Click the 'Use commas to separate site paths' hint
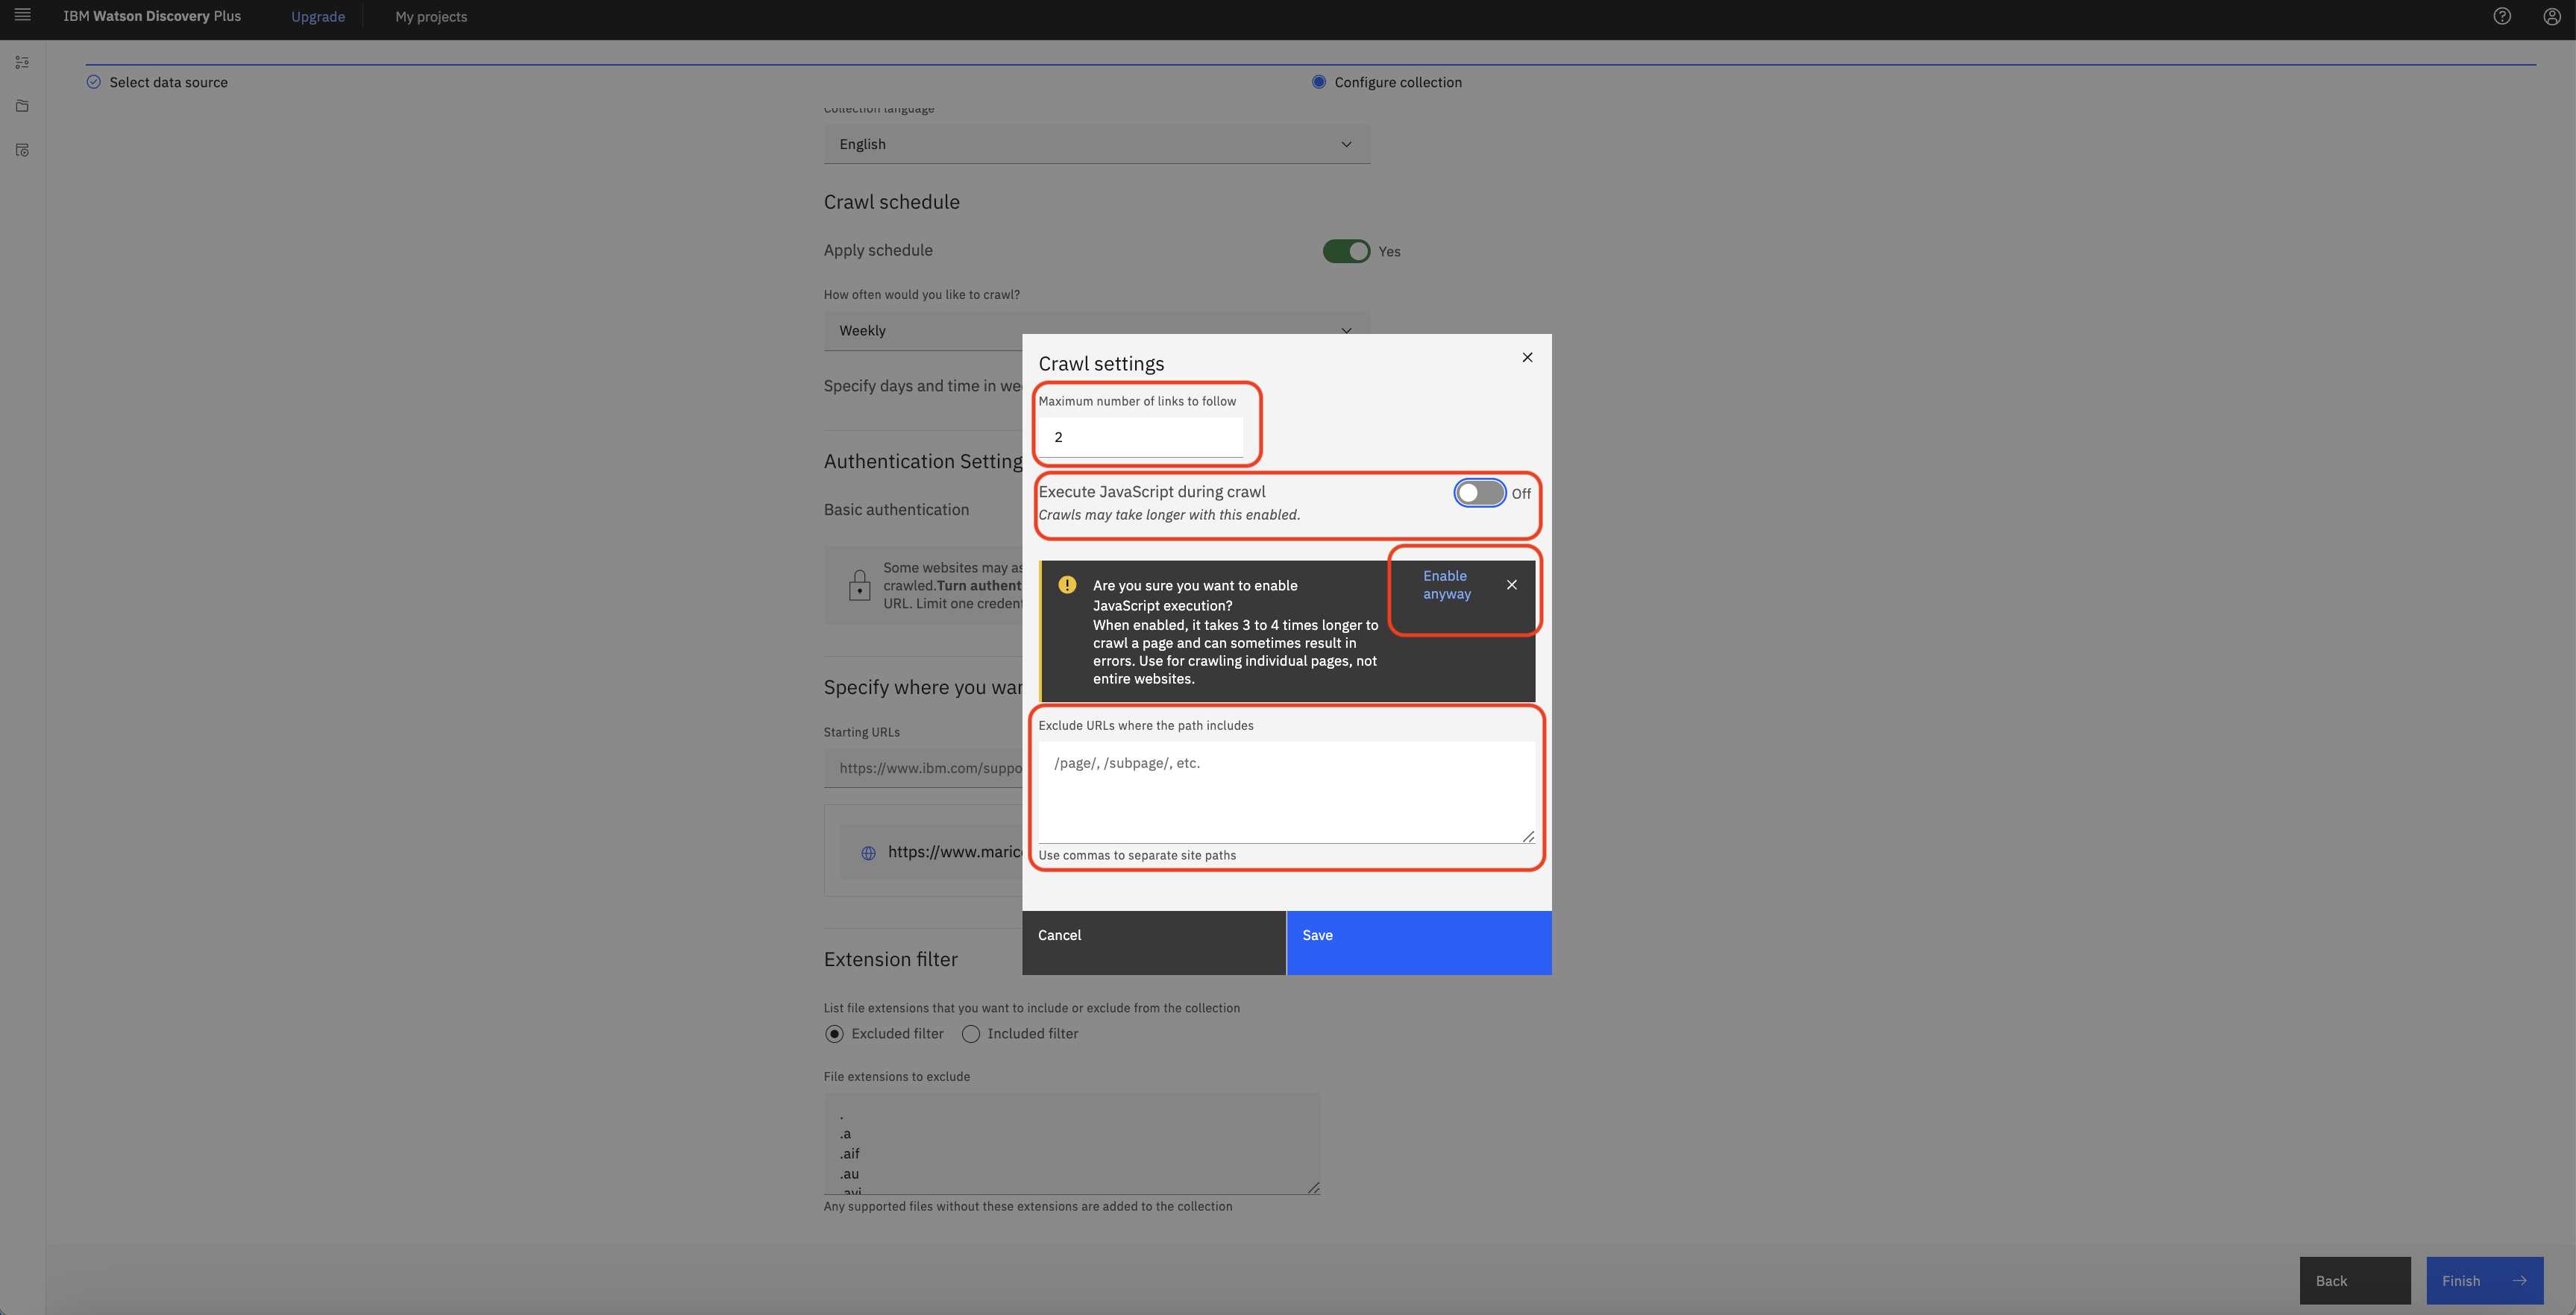 (1136, 855)
